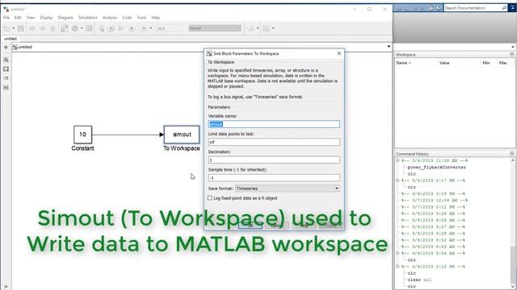This screenshot has height=290, width=517.
Task: Enable Log fixed-point data as fi object
Action: [x=210, y=198]
